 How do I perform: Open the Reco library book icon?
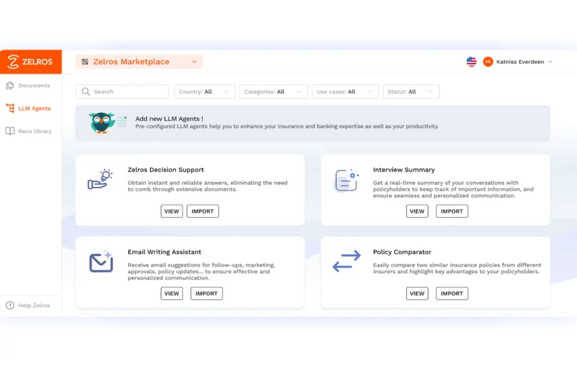point(10,131)
